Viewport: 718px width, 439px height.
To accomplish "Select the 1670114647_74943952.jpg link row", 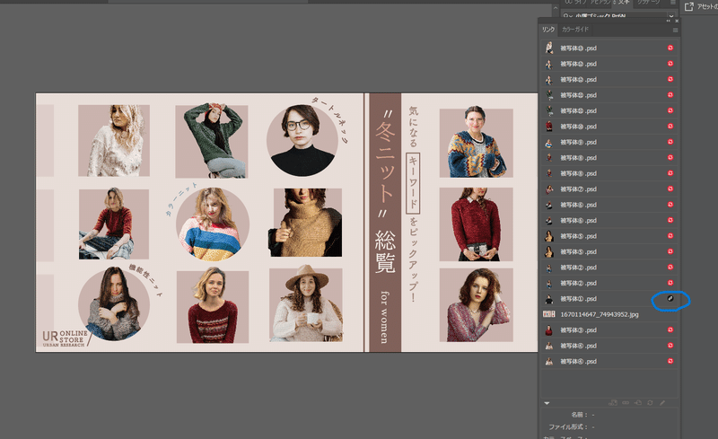I will coord(609,314).
